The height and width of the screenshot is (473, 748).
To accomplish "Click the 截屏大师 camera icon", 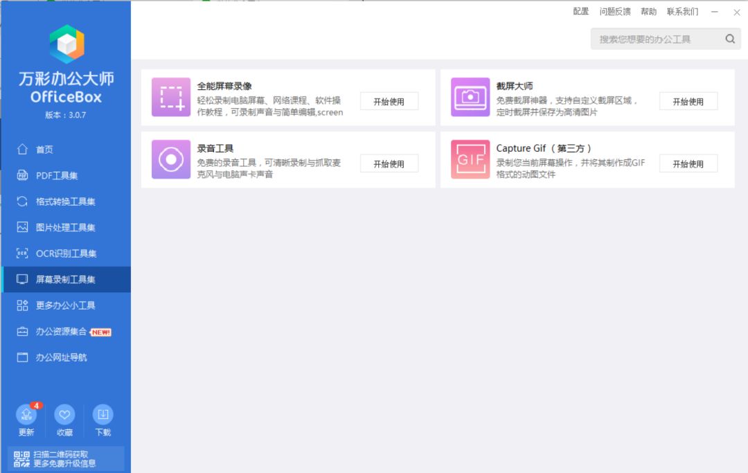I will coord(470,97).
